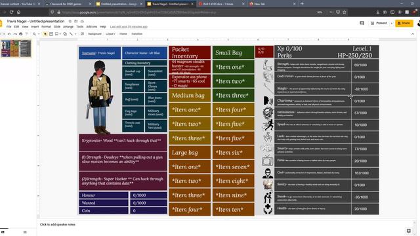Open site tracking protection shield icon
This screenshot has height=236, width=420.
[x=52, y=12]
